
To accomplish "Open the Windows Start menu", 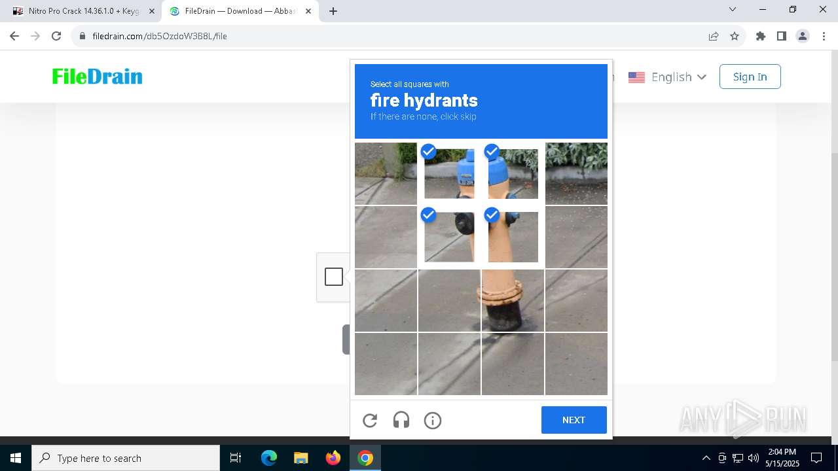I will 16,458.
